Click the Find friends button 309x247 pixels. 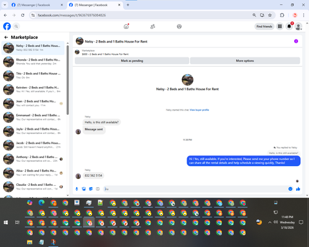click(x=265, y=27)
